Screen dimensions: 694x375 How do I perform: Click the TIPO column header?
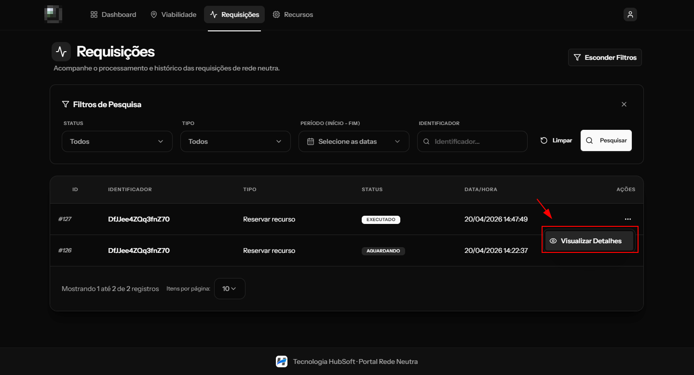coord(250,189)
